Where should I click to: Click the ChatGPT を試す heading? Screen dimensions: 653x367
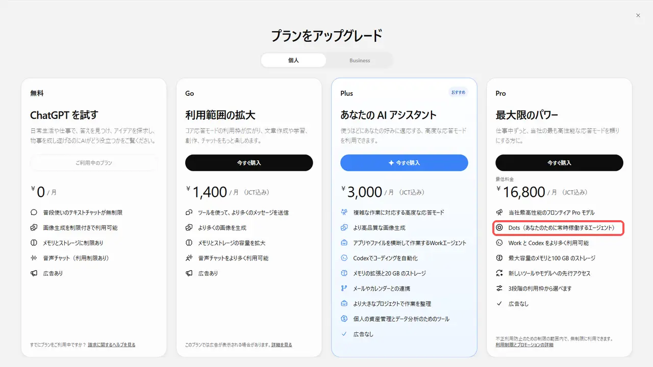point(64,115)
